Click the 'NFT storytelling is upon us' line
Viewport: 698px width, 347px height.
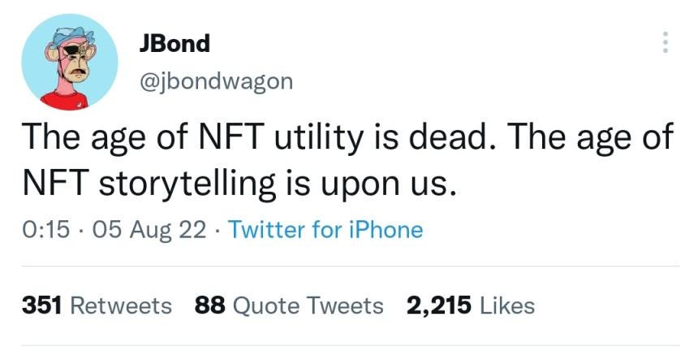coord(239,184)
